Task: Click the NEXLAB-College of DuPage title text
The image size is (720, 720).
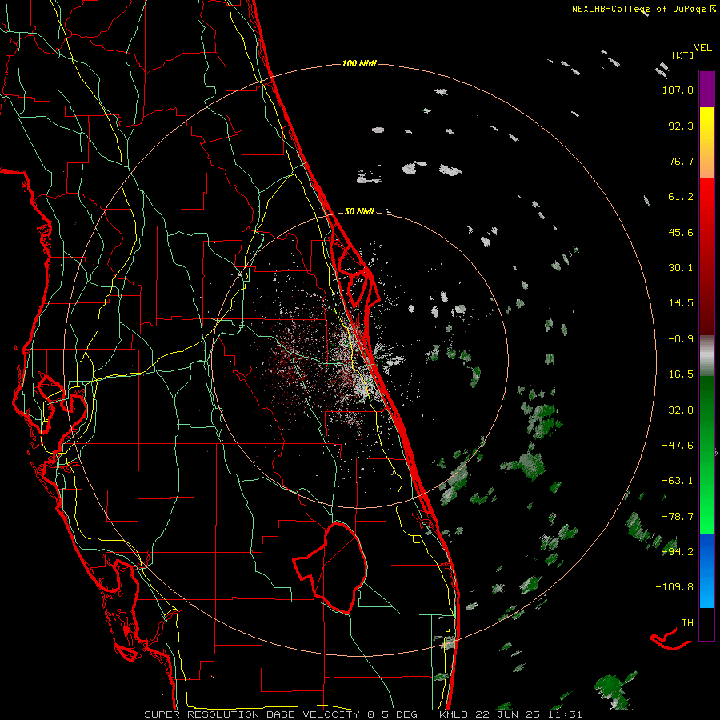Action: (x=638, y=9)
